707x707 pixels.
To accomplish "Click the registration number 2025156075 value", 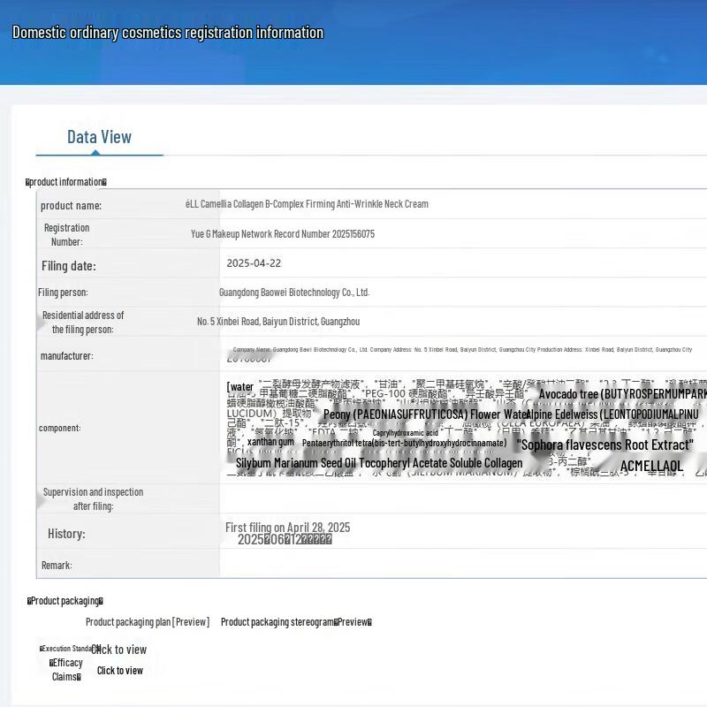I will coord(283,234).
